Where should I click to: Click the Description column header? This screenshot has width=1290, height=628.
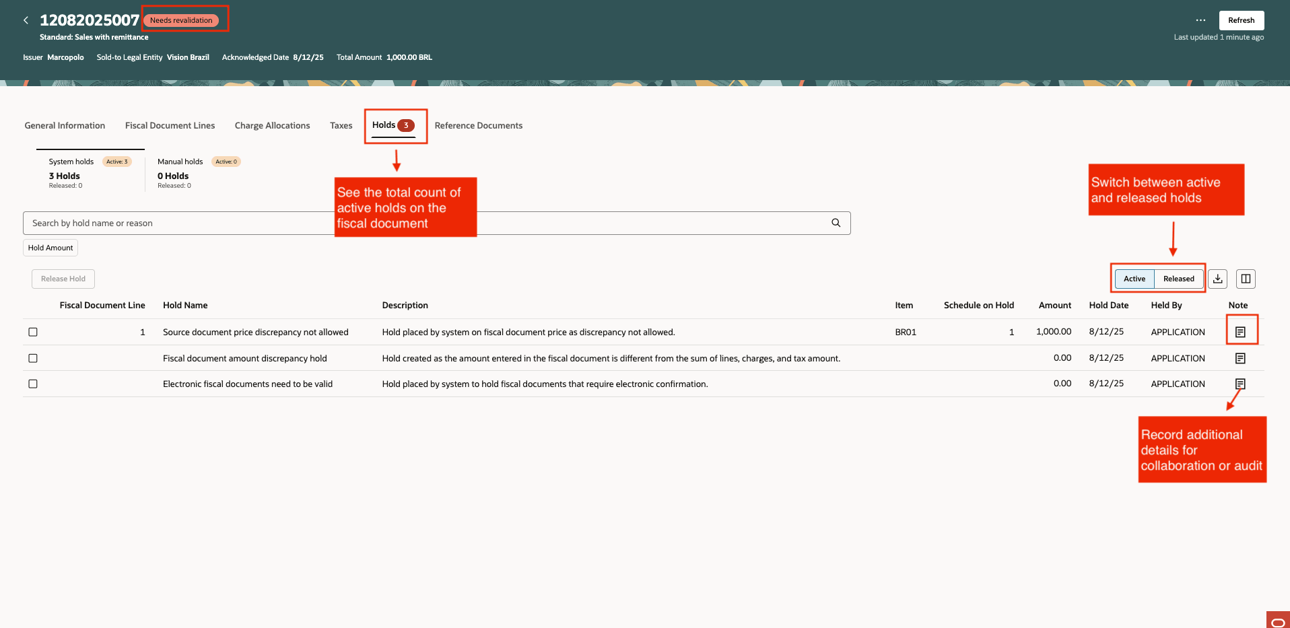click(405, 305)
